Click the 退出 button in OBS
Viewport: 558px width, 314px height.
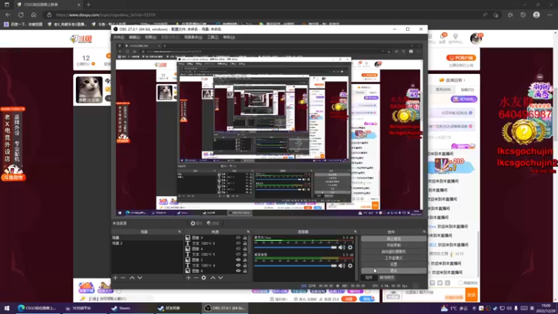393,271
